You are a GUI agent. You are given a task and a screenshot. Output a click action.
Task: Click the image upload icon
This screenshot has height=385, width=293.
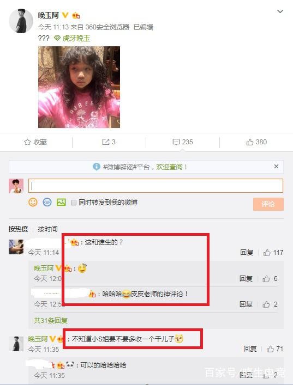coord(61,203)
